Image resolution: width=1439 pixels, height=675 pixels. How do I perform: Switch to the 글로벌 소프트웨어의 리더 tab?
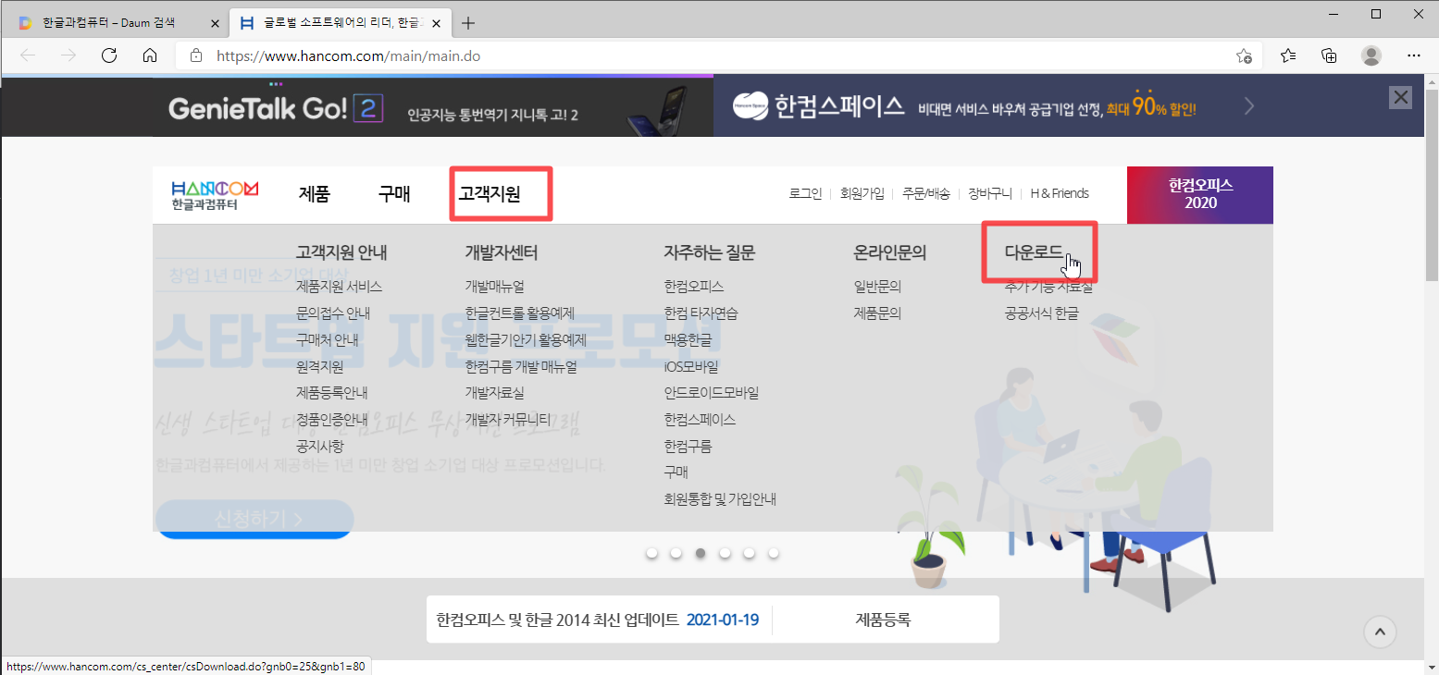[339, 22]
